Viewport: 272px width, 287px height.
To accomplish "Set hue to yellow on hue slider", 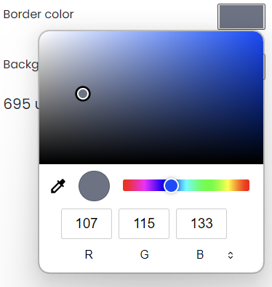I will tap(228, 185).
